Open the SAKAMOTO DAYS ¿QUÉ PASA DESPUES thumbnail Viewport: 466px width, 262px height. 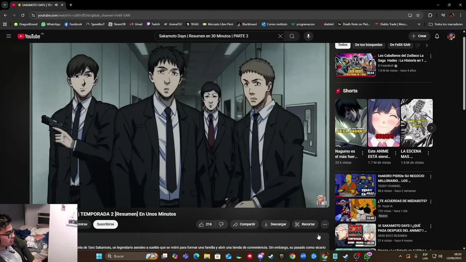point(356,235)
